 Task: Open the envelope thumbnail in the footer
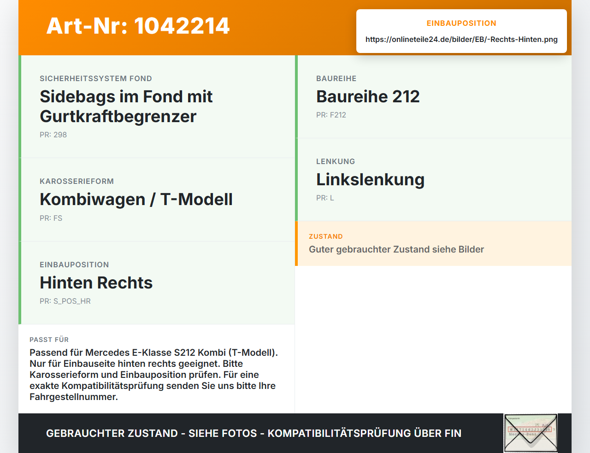[x=531, y=433]
